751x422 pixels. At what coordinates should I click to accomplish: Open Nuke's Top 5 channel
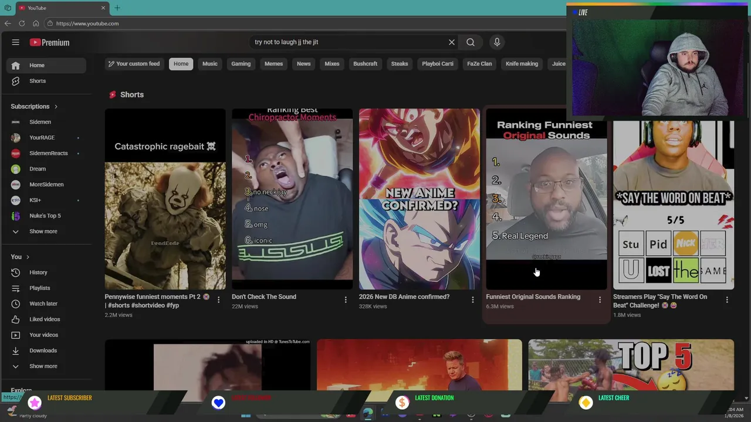click(x=46, y=216)
